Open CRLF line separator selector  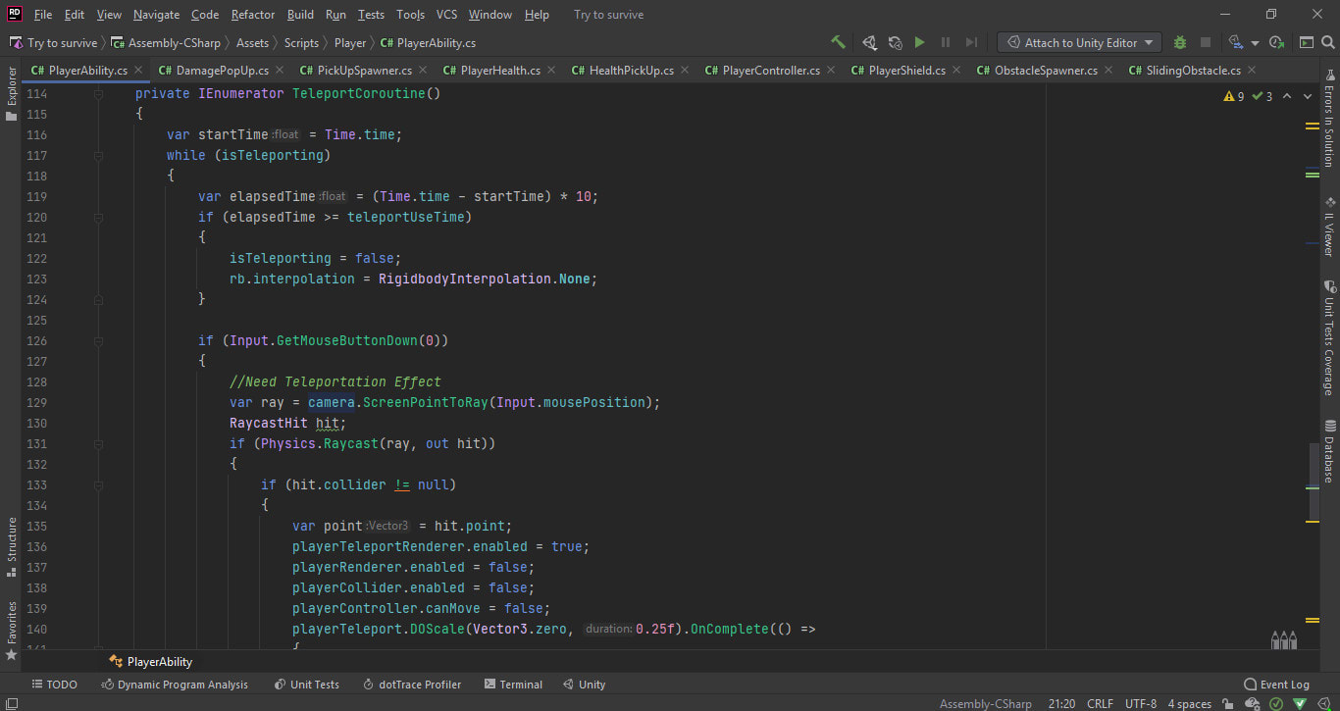[1100, 704]
